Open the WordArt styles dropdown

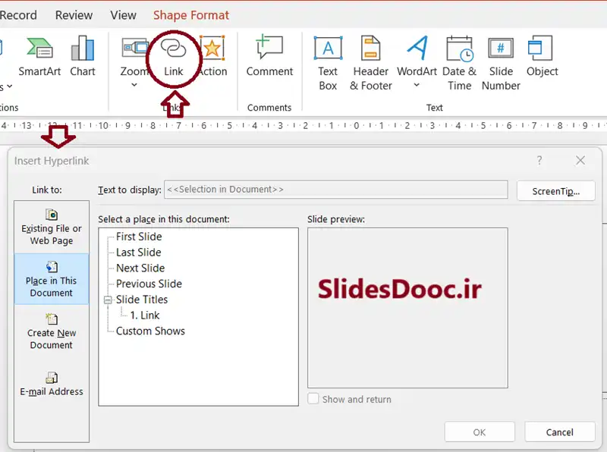417,85
